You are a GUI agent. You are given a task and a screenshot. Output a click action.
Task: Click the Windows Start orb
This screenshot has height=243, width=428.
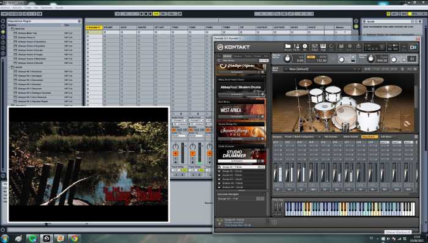pos(5,238)
